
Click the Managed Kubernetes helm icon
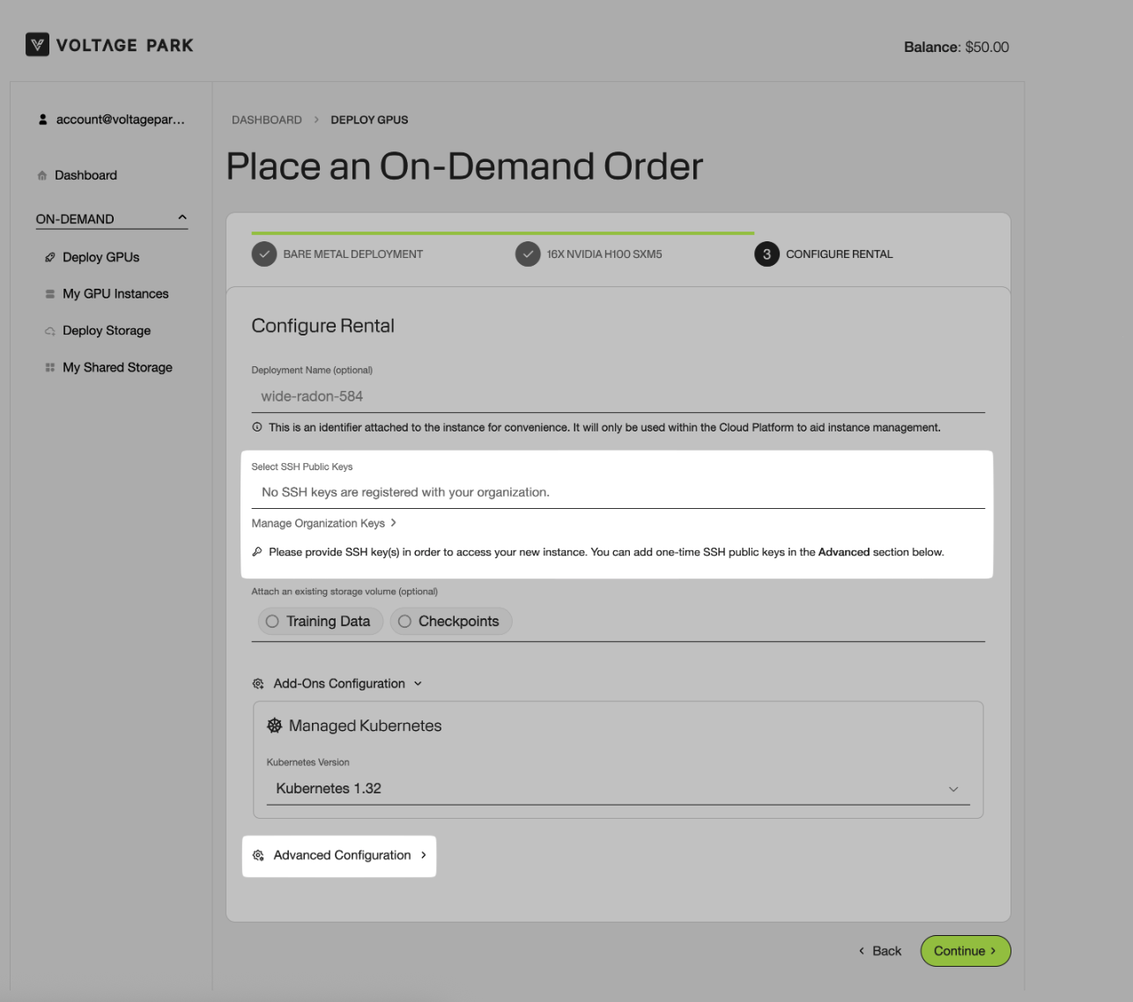click(275, 726)
